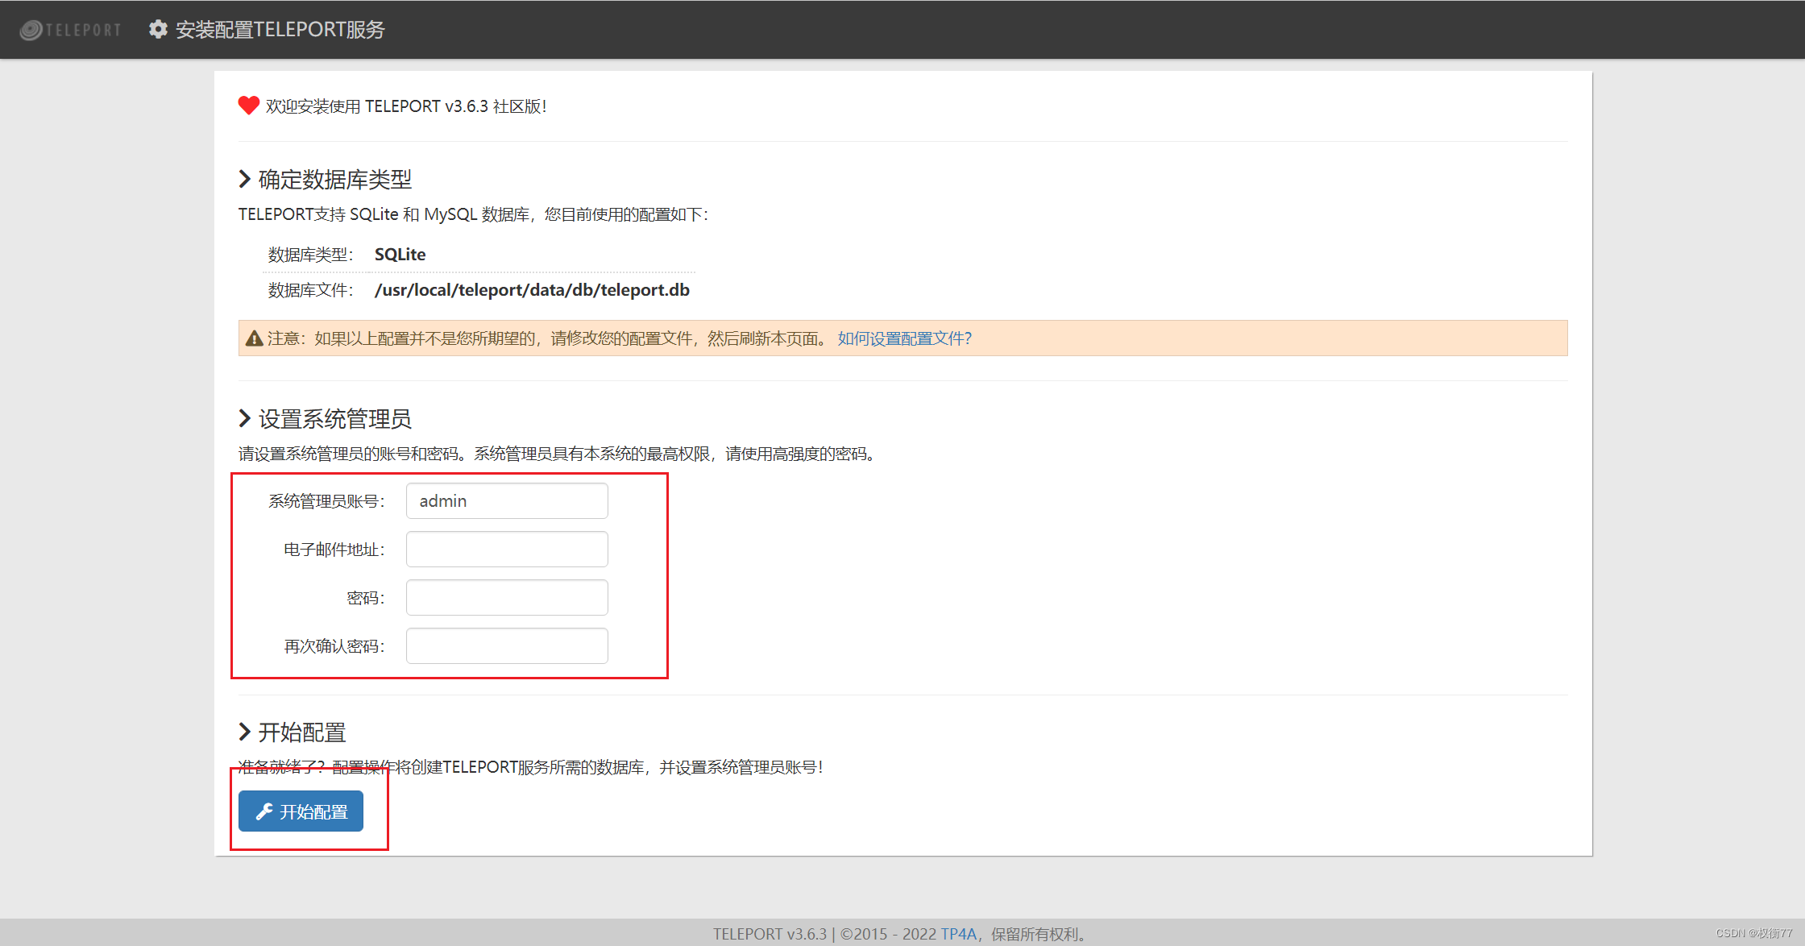Click the 系统管理员账号 label
Screen dimensions: 1805x946
326,501
